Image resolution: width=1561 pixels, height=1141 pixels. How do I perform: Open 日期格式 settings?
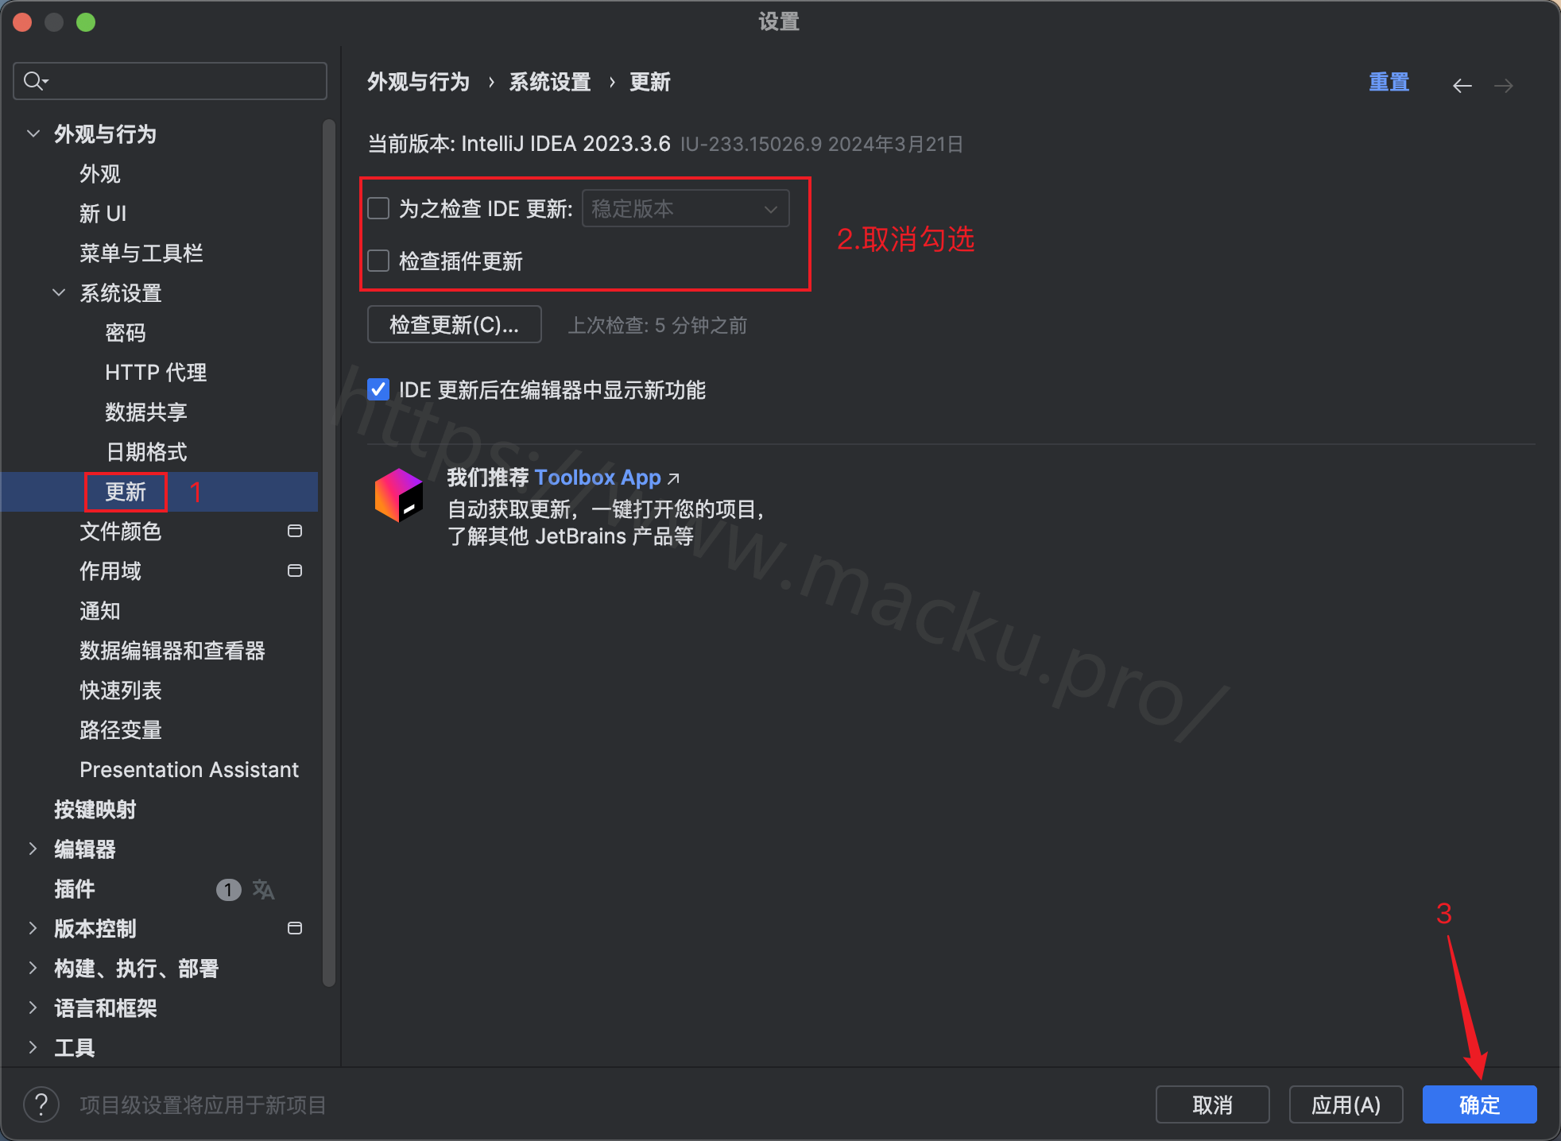146,452
